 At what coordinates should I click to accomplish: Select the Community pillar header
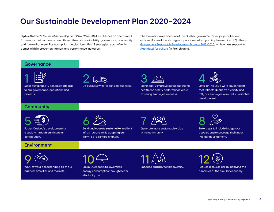coord(50,107)
